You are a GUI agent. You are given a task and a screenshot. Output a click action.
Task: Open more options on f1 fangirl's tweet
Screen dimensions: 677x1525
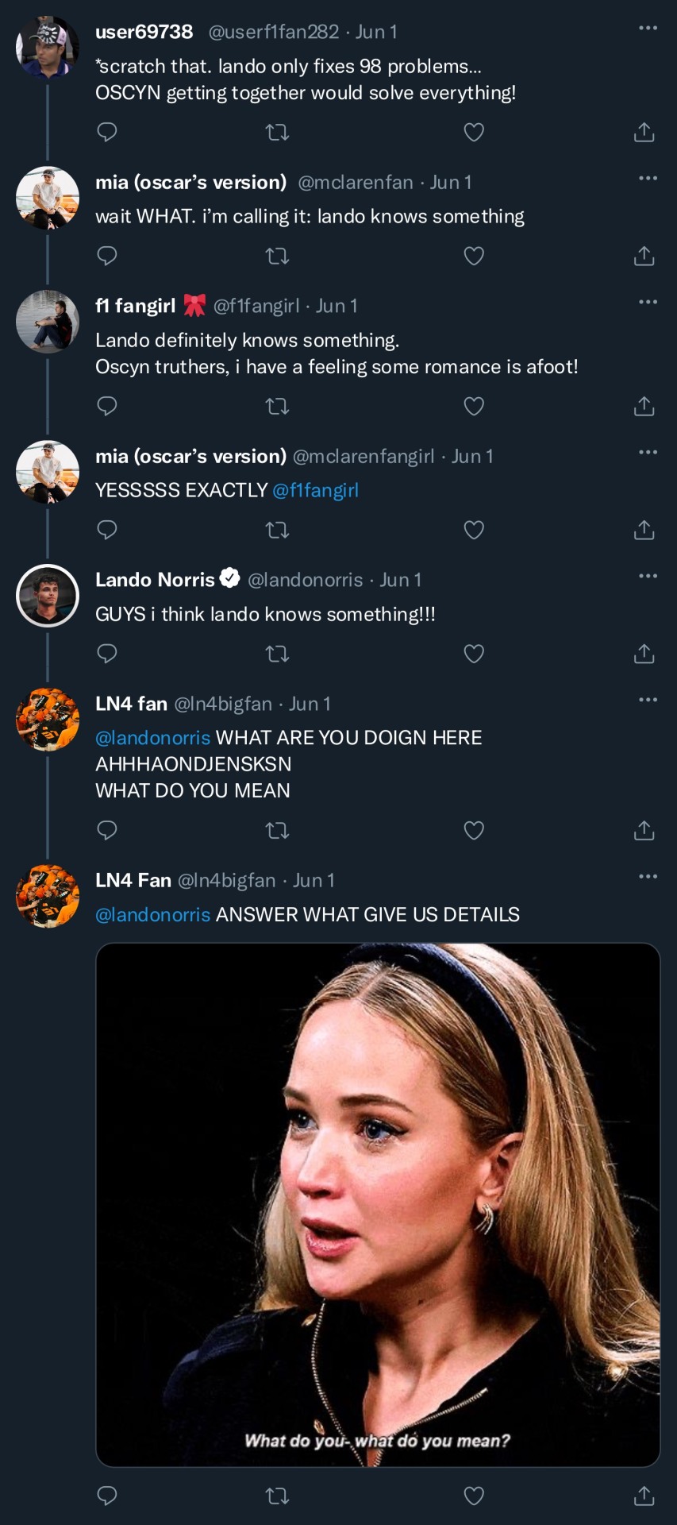pyautogui.click(x=648, y=302)
